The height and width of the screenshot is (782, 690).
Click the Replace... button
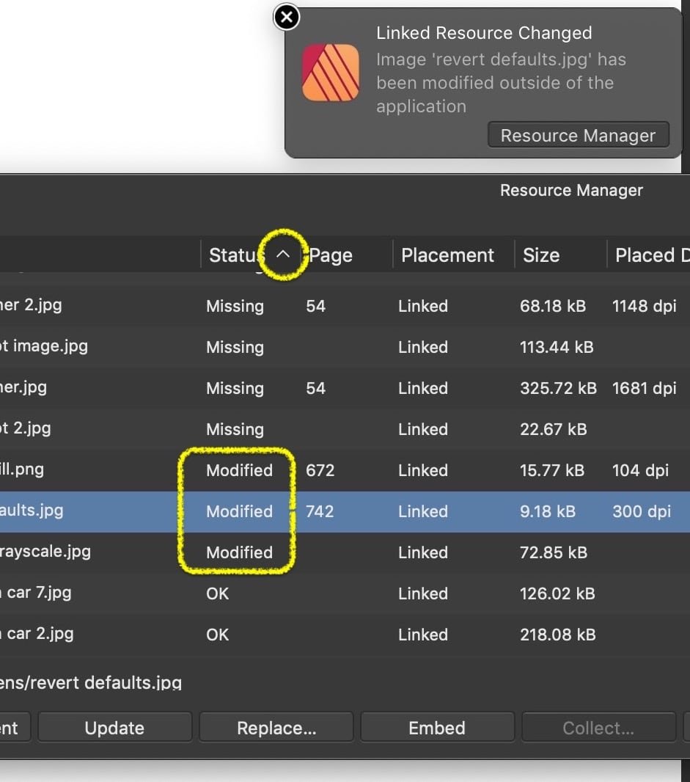pyautogui.click(x=276, y=728)
